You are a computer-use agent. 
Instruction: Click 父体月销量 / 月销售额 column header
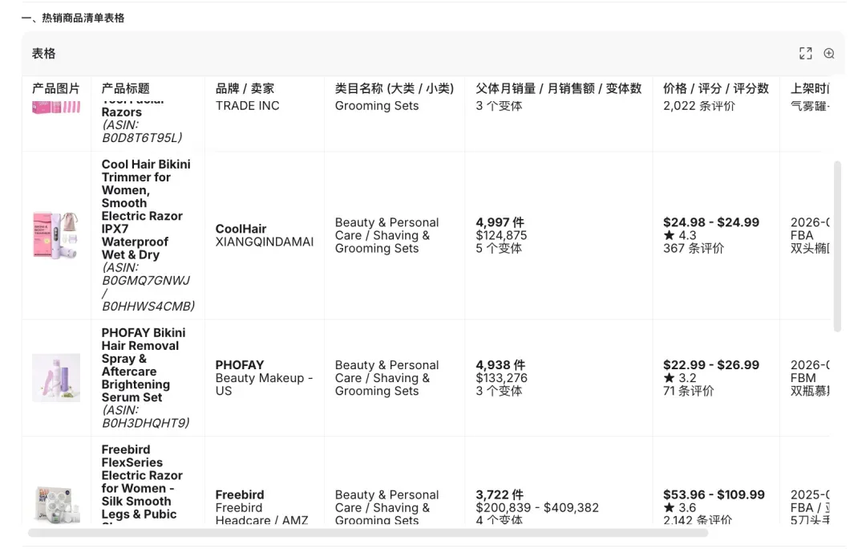558,88
